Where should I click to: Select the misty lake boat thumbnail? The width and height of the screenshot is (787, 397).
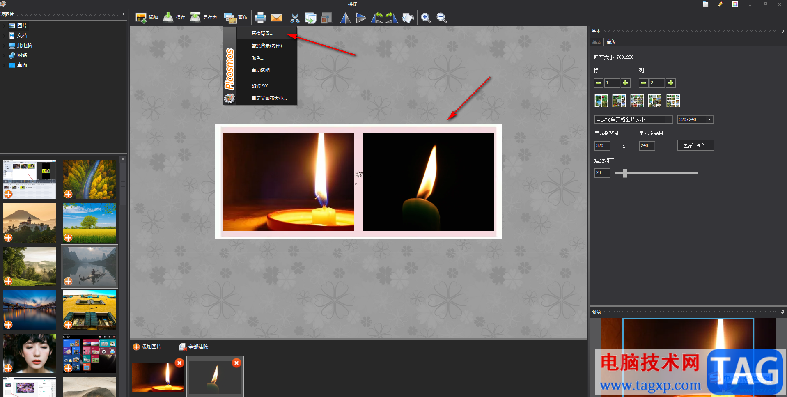pyautogui.click(x=89, y=266)
